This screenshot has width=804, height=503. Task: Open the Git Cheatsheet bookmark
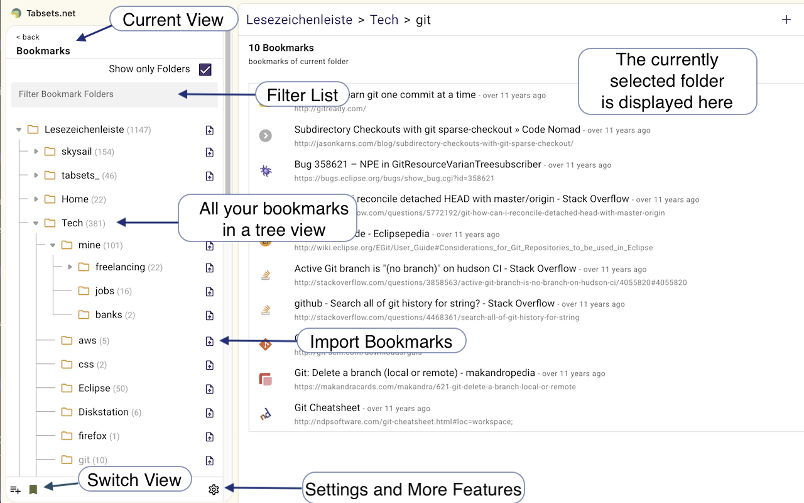tap(327, 407)
